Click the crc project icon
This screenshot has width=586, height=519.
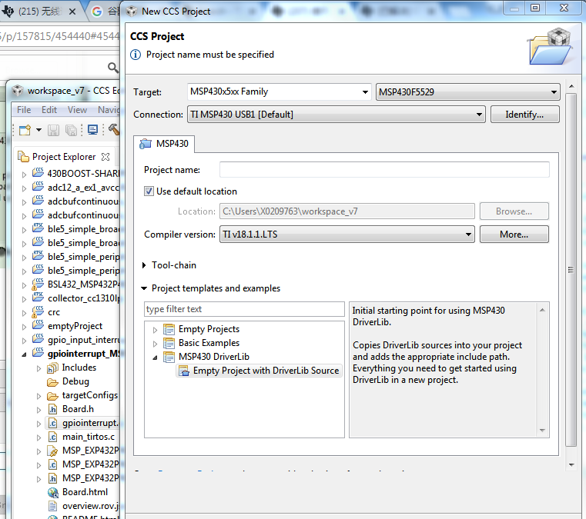click(x=38, y=311)
